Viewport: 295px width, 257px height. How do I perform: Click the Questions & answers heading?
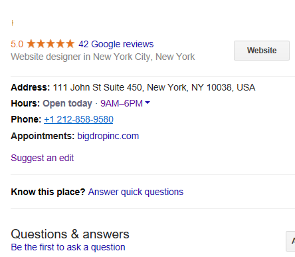pos(70,234)
